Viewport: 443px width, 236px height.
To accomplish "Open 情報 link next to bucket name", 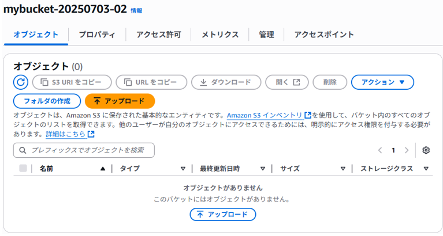I will point(136,11).
